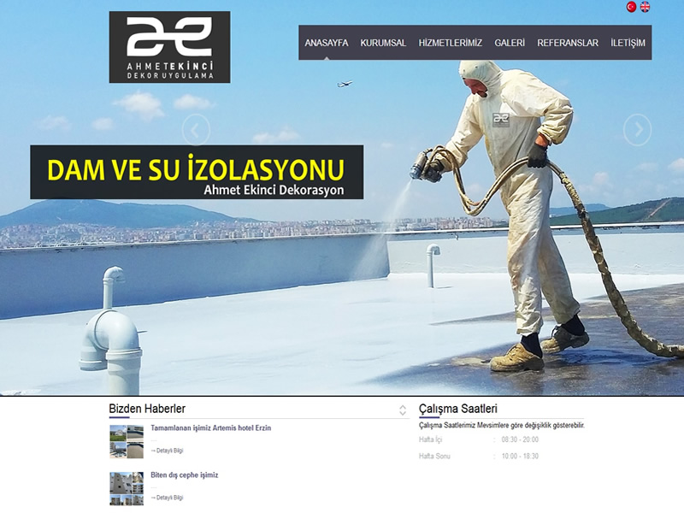The height and width of the screenshot is (513, 684).
Task: Open Biten dış cephe işimiz headline
Action: pyautogui.click(x=184, y=475)
